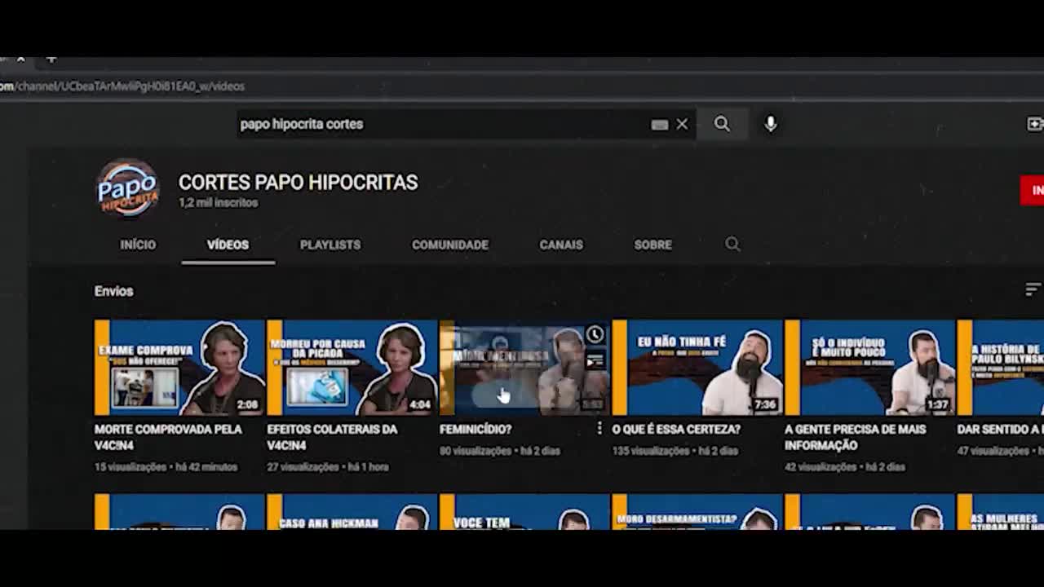Open EFEITOS COLATERAIS DA V4C!N4 thumbnail
This screenshot has height=587, width=1044.
(x=352, y=367)
